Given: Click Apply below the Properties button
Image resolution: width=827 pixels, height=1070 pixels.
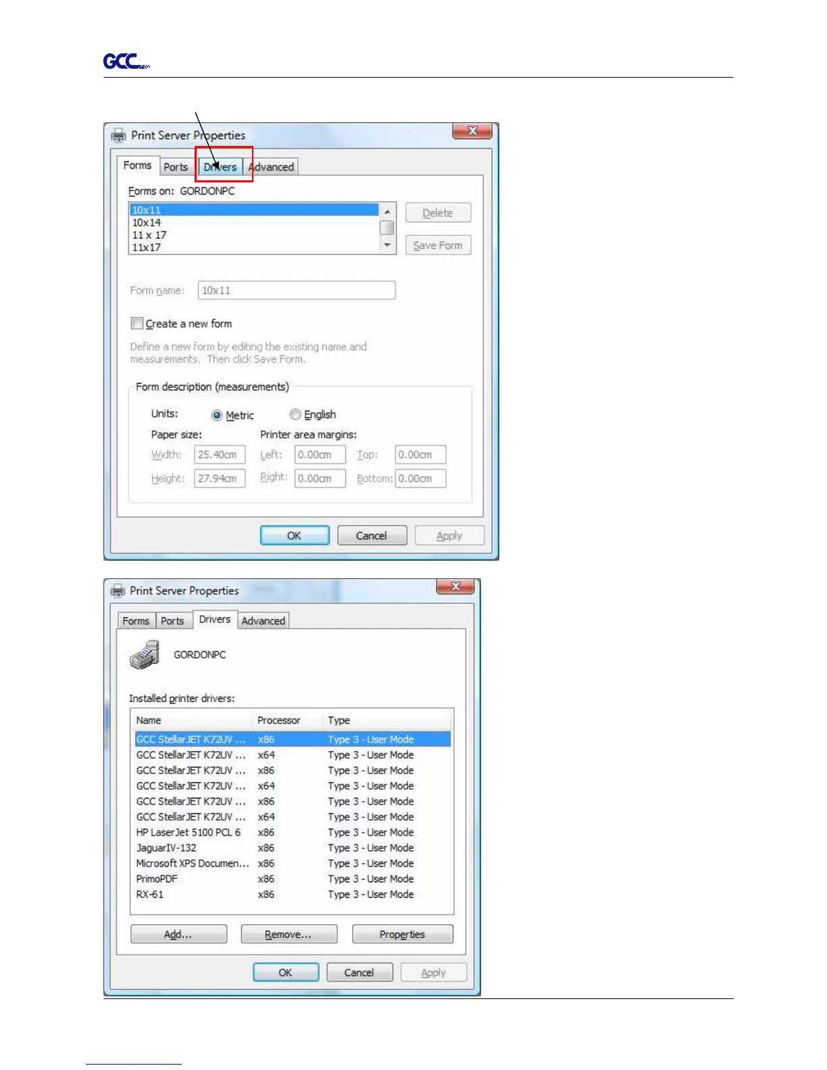Looking at the screenshot, I should (434, 973).
